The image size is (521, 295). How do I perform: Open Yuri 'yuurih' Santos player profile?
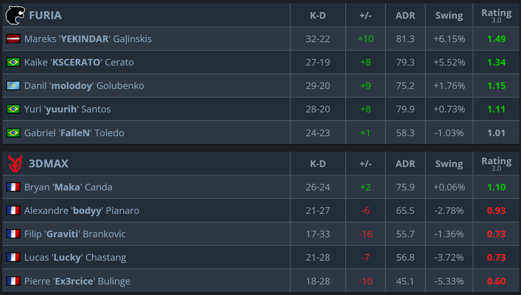(x=68, y=109)
